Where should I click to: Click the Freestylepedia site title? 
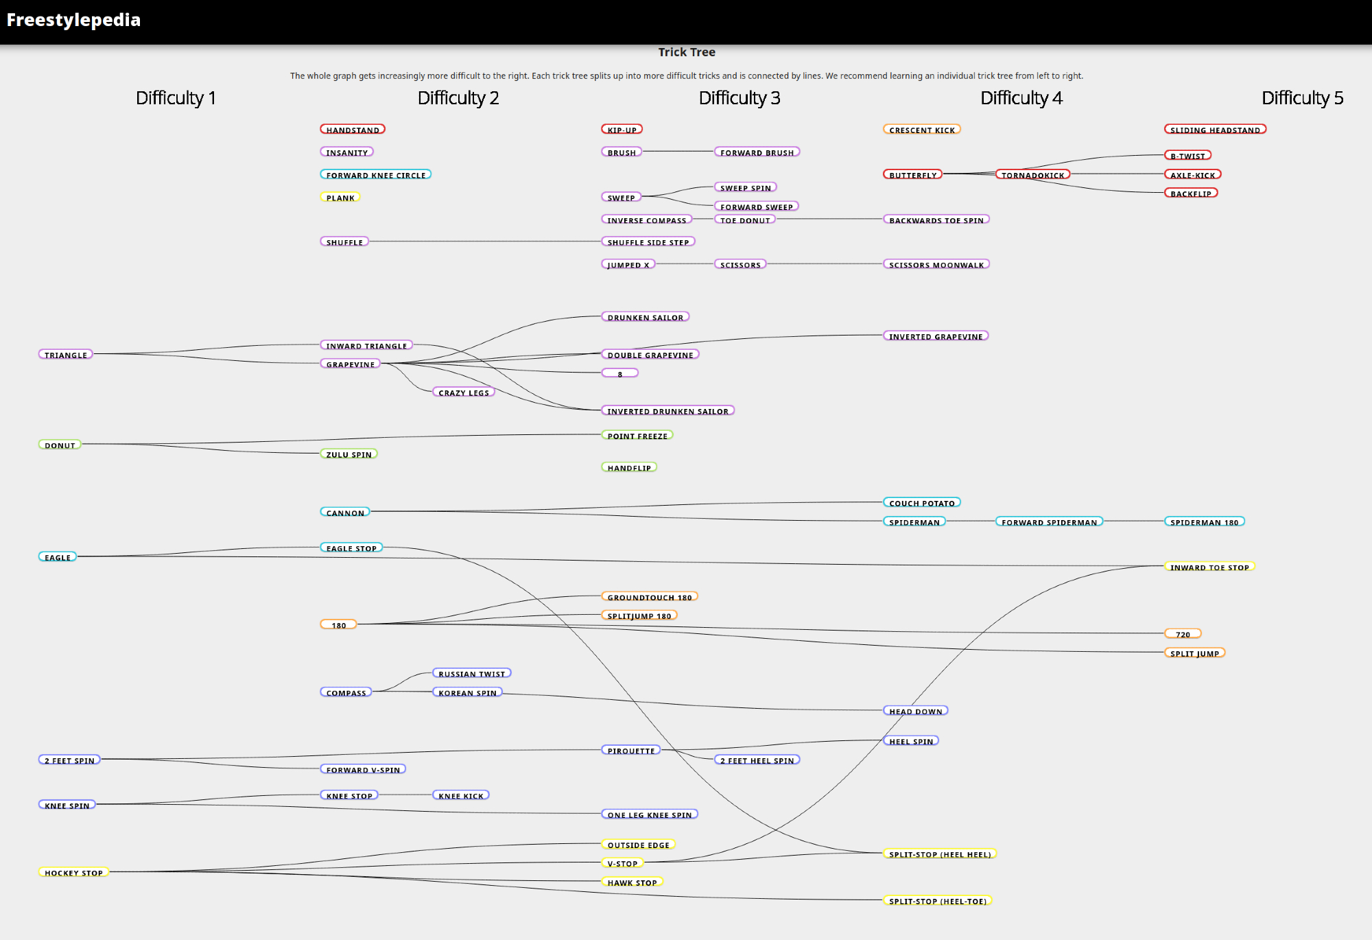73,20
